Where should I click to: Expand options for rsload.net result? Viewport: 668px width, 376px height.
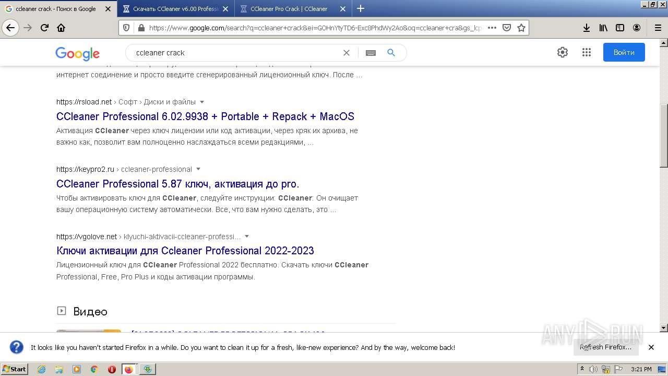click(x=202, y=102)
